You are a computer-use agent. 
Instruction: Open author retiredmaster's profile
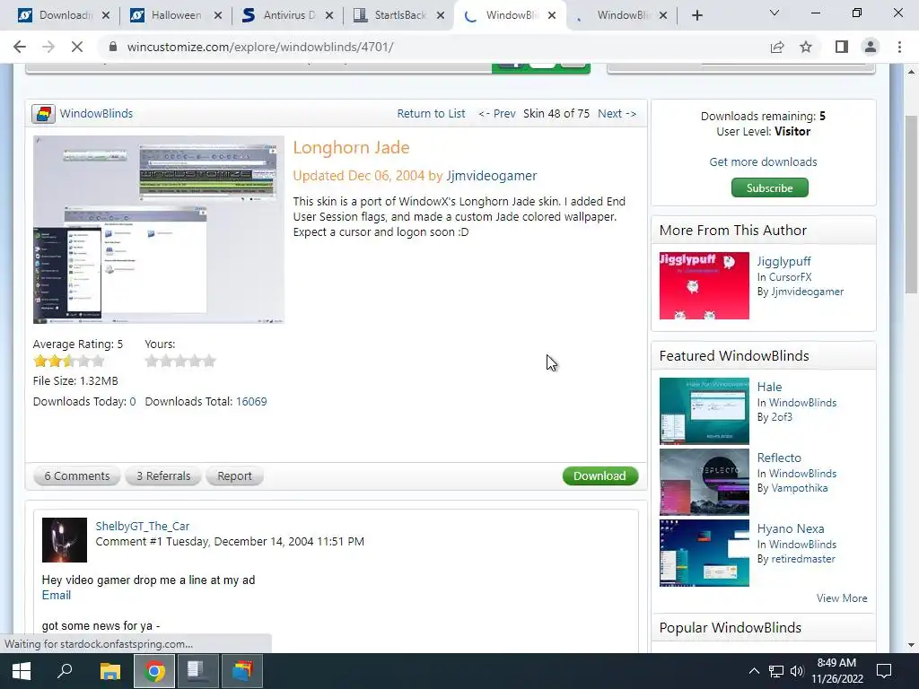point(803,559)
